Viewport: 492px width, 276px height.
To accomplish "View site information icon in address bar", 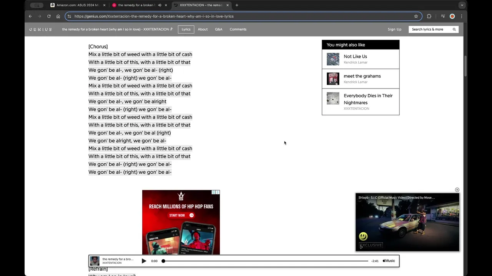I will [x=69, y=16].
